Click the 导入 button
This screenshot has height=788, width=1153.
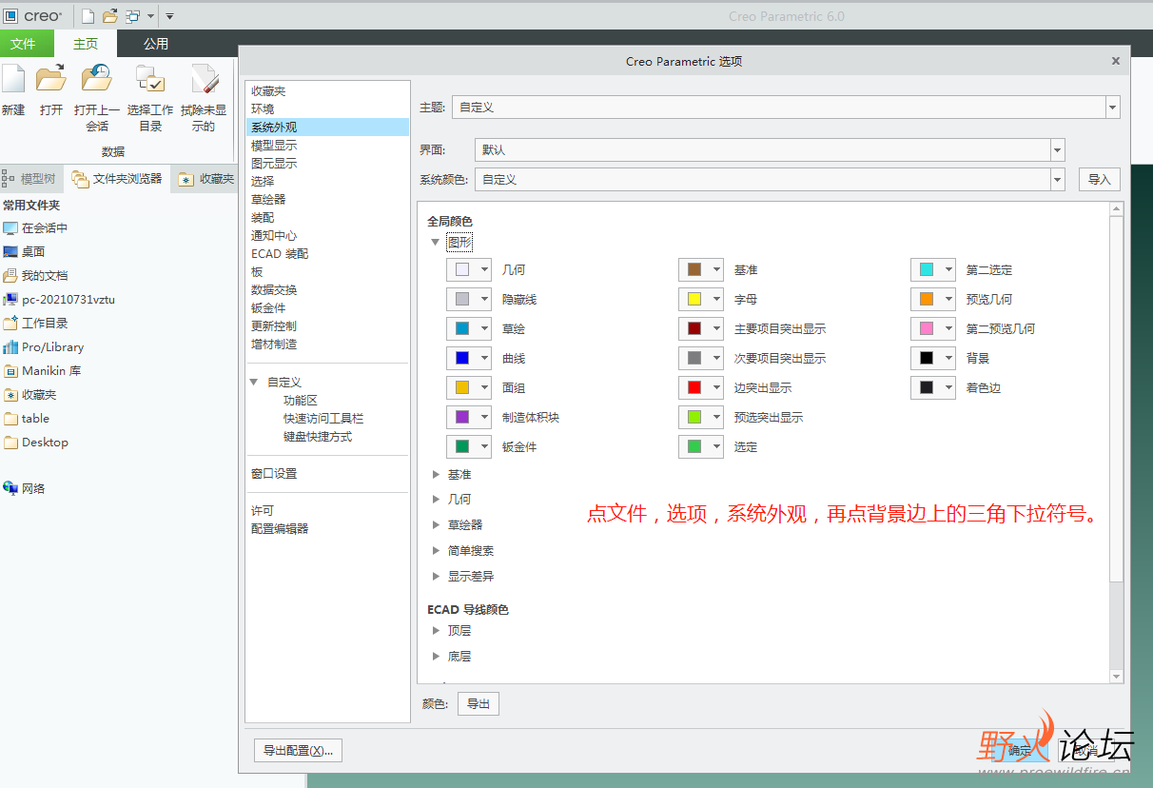pos(1100,179)
